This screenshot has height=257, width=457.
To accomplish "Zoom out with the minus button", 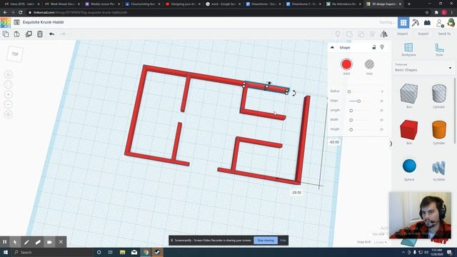I will pyautogui.click(x=8, y=105).
